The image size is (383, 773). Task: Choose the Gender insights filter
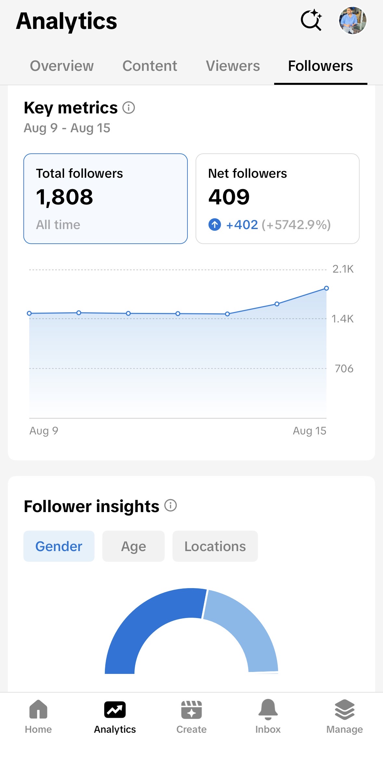59,546
